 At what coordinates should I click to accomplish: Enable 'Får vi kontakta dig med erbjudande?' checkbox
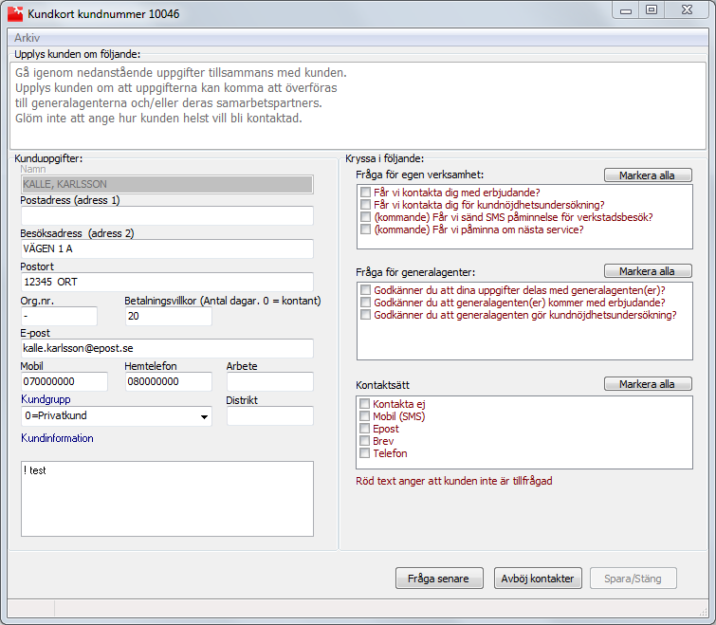tap(365, 193)
